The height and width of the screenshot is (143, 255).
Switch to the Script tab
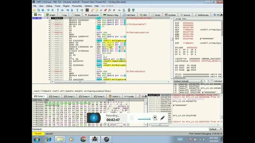tap(156, 15)
